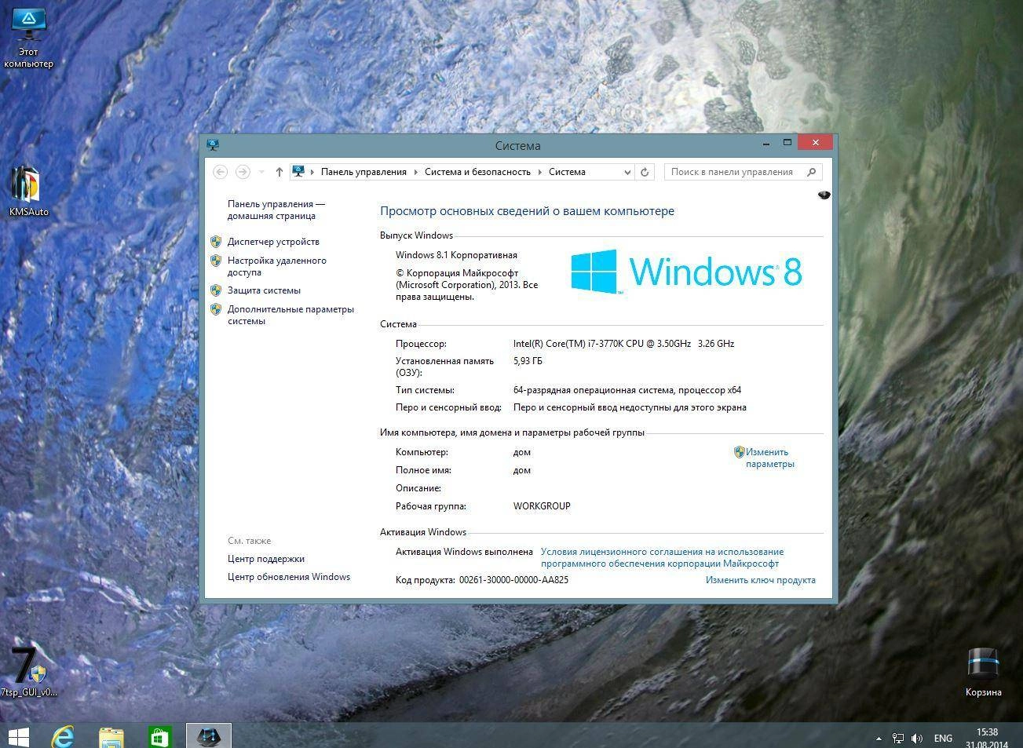The width and height of the screenshot is (1023, 748).
Task: Select the KMSAuto desktop icon
Action: [28, 191]
